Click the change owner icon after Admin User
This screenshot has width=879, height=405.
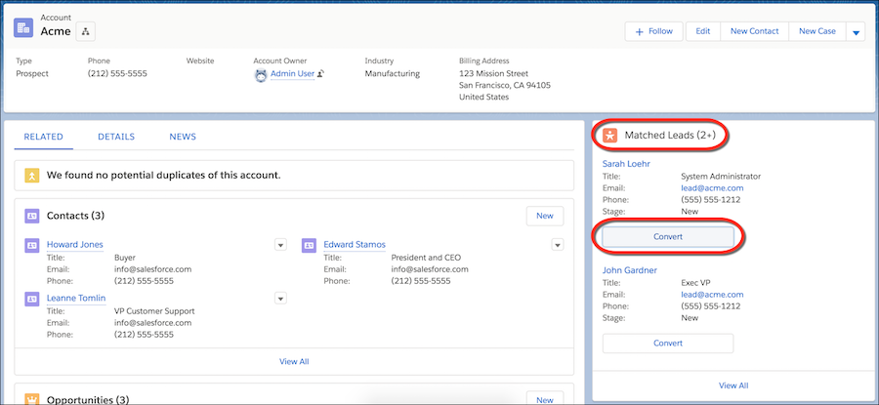tap(321, 73)
